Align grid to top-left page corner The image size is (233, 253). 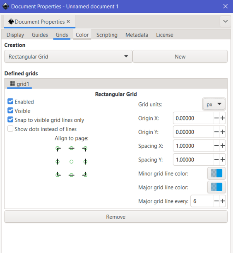(x=58, y=148)
